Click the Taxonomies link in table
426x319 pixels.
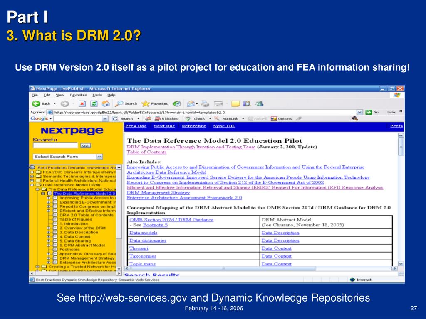(143, 256)
